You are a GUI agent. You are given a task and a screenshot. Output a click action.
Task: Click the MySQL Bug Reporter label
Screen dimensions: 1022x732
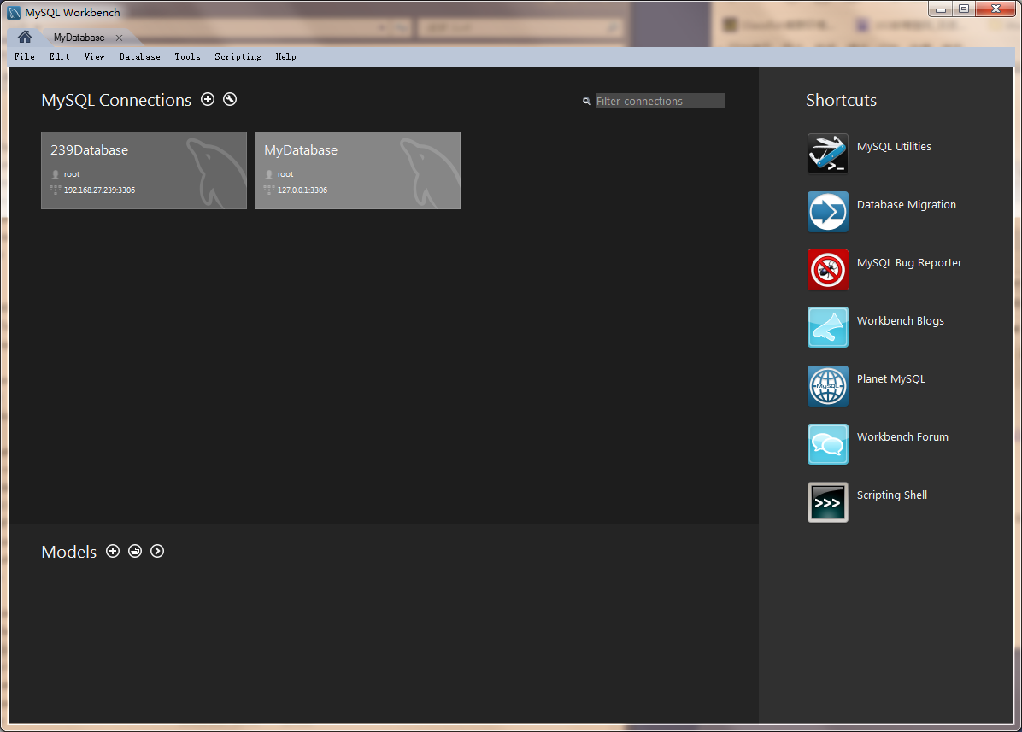pos(909,262)
